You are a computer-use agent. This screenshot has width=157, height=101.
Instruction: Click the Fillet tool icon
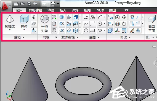point(138,24)
